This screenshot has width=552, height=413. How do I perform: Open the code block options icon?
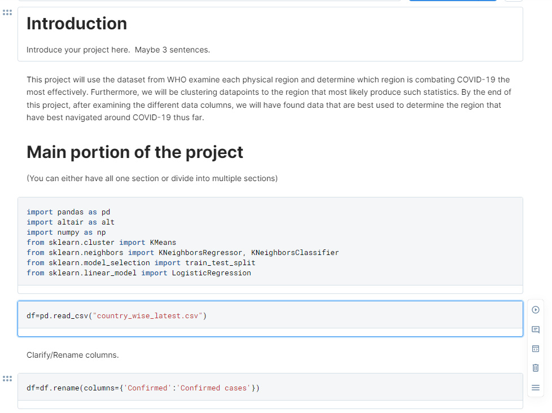[535, 349]
